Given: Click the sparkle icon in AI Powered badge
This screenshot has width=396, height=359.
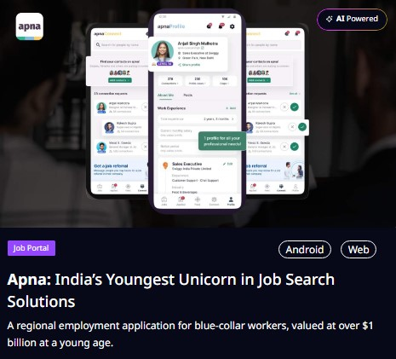Looking at the screenshot, I should click(x=330, y=19).
